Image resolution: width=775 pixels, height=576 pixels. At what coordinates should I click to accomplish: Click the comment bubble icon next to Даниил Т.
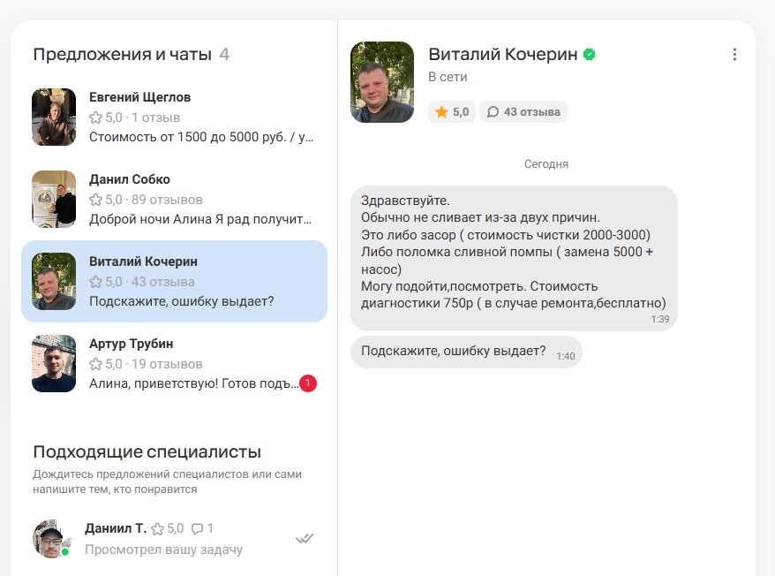[x=197, y=529]
